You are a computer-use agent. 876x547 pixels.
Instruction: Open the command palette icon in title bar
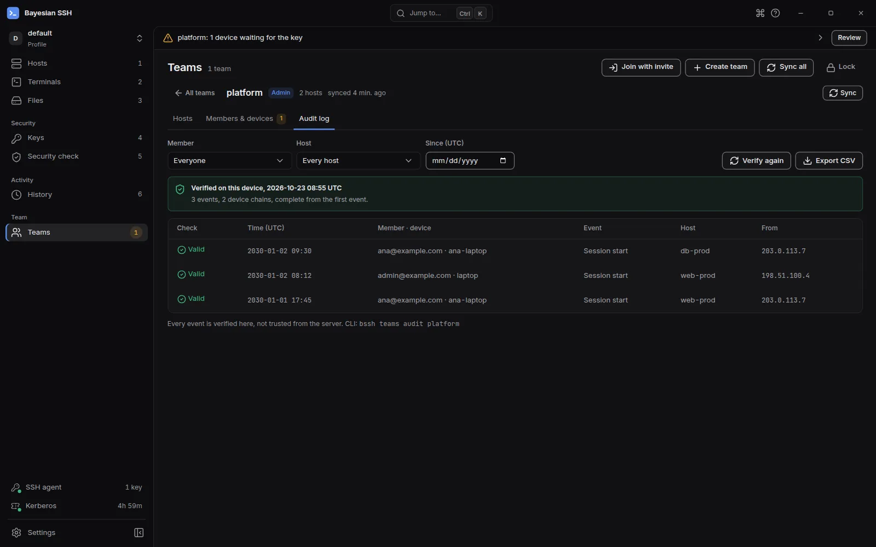click(x=760, y=13)
